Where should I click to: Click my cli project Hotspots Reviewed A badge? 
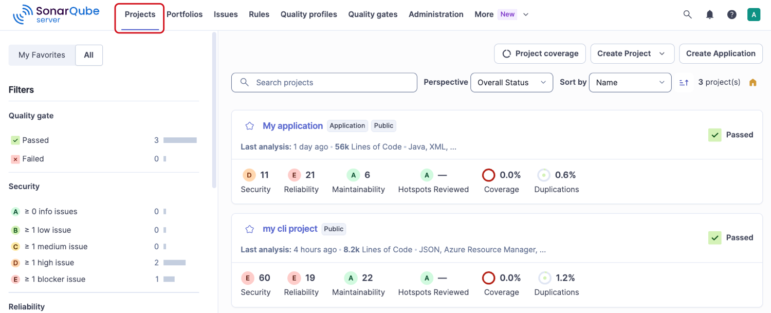[427, 278]
